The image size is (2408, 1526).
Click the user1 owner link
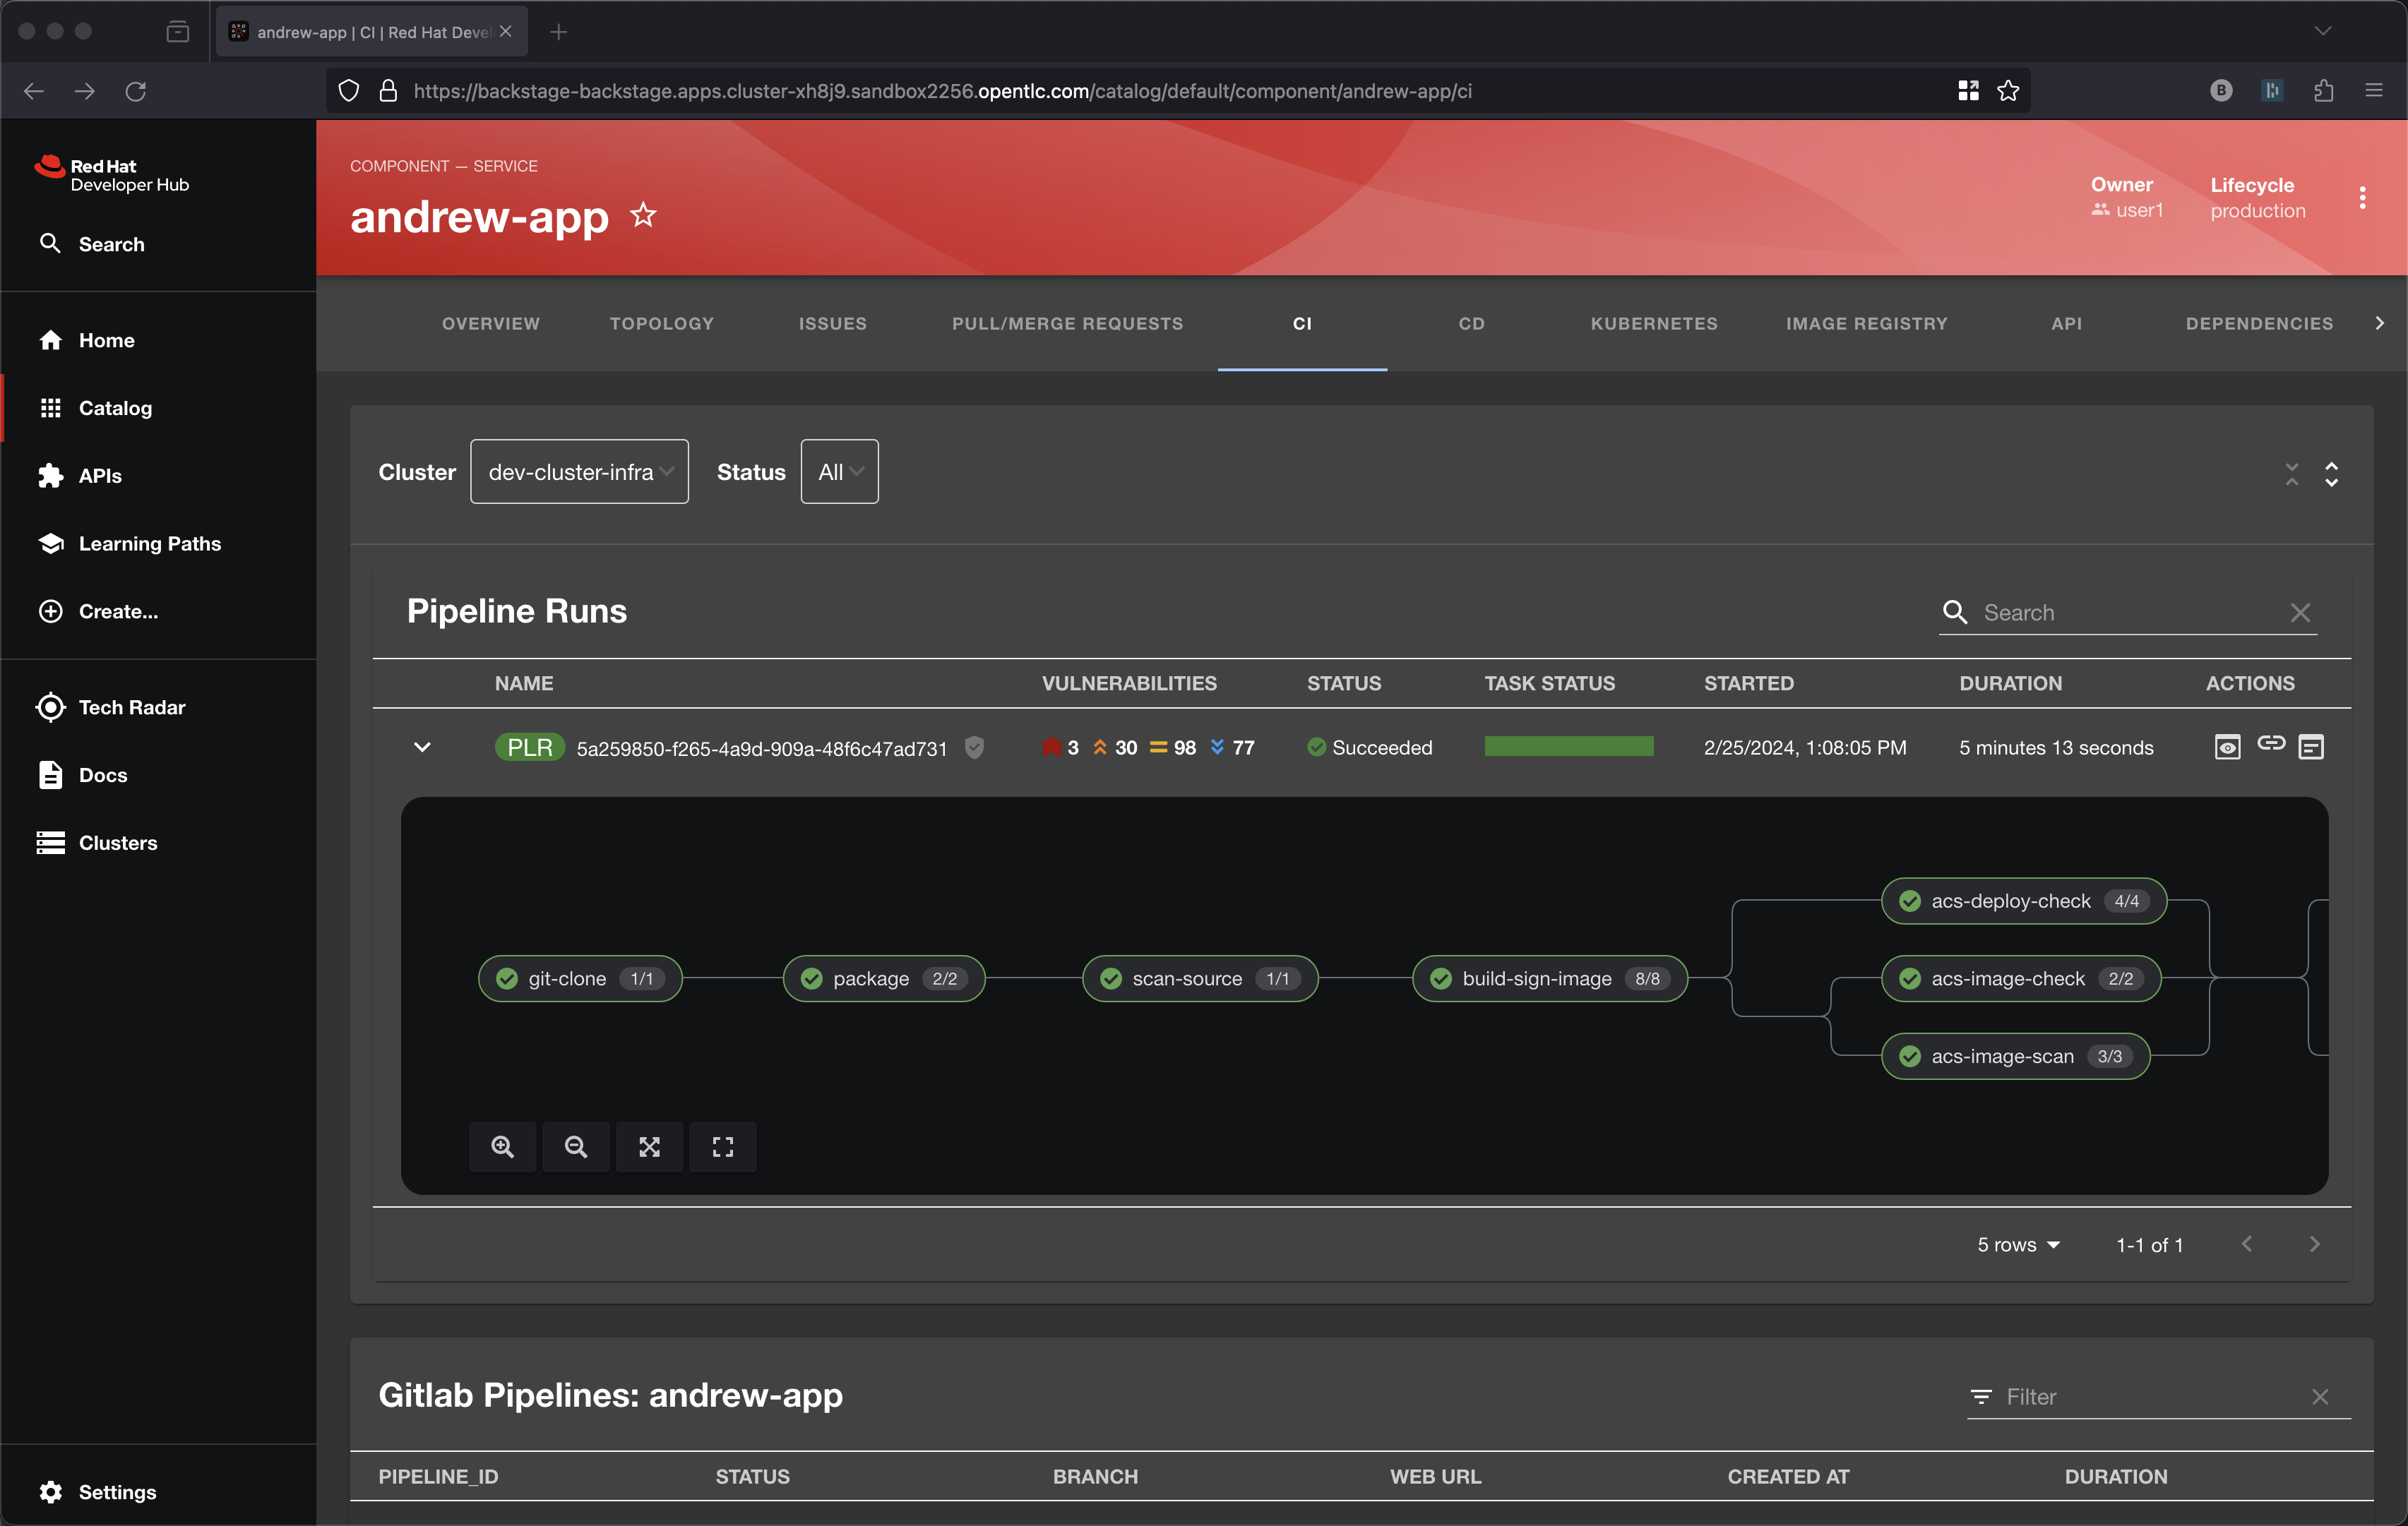(2138, 211)
